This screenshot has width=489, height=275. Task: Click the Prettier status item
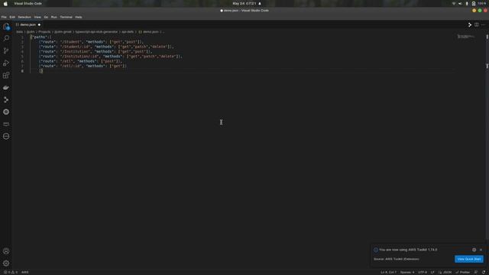pyautogui.click(x=463, y=272)
